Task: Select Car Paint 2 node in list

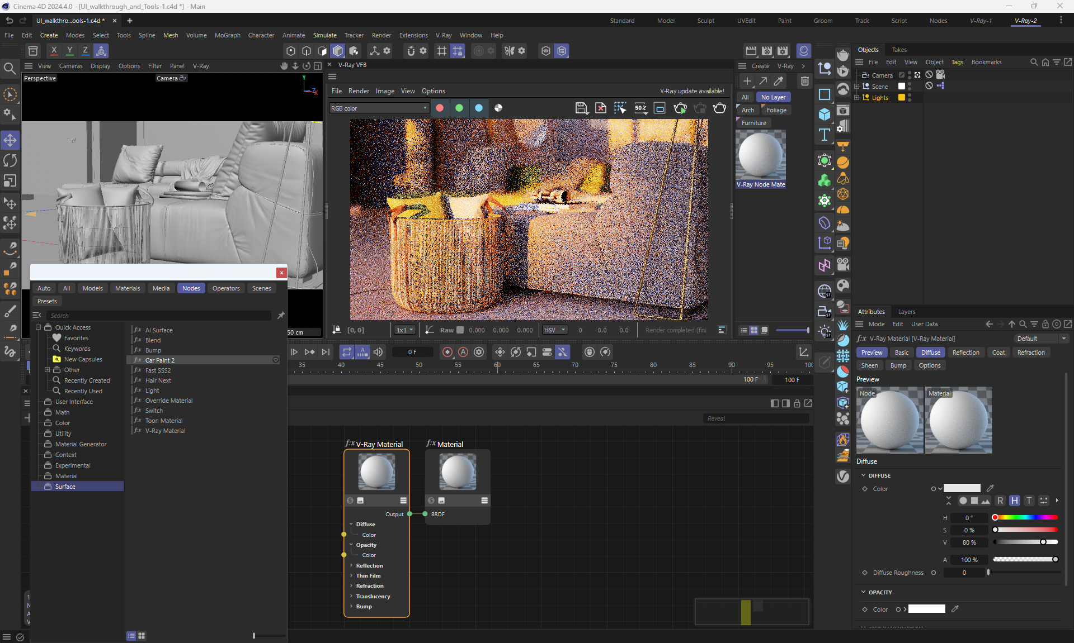Action: coord(160,360)
